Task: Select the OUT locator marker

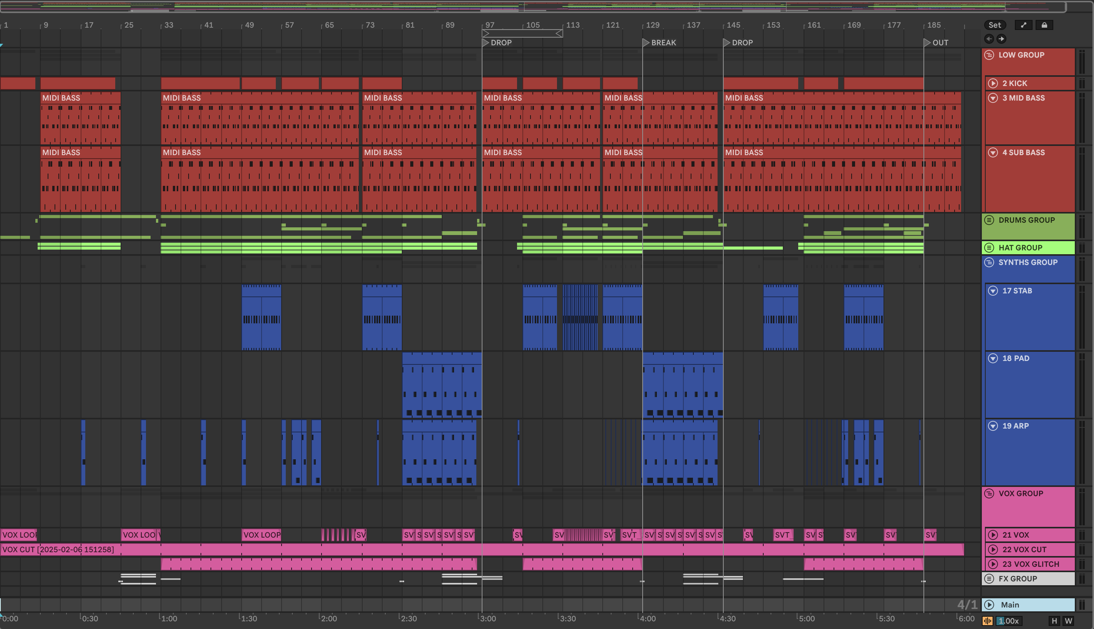Action: 927,42
